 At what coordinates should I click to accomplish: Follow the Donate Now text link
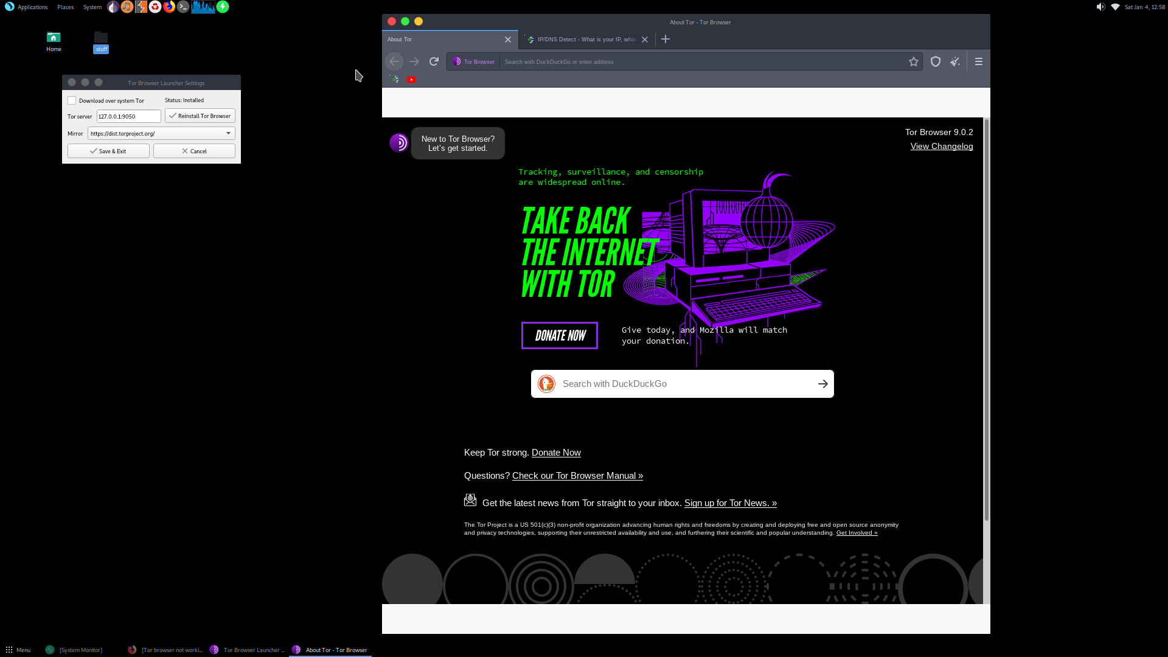point(556,453)
